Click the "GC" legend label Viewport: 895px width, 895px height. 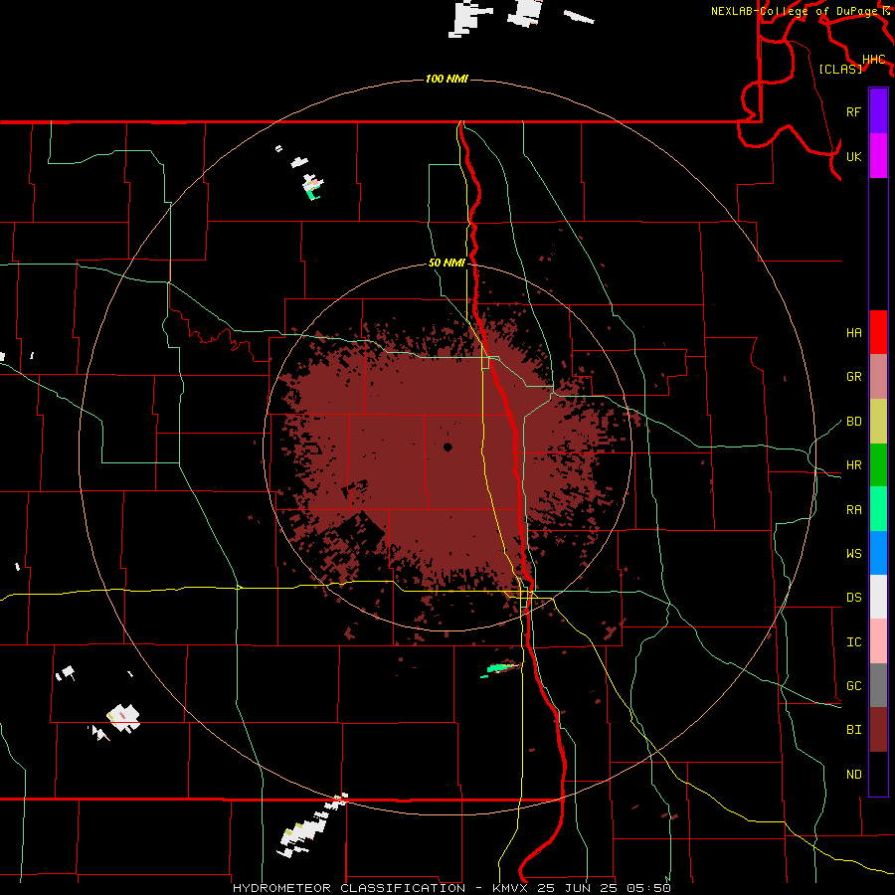point(853,686)
